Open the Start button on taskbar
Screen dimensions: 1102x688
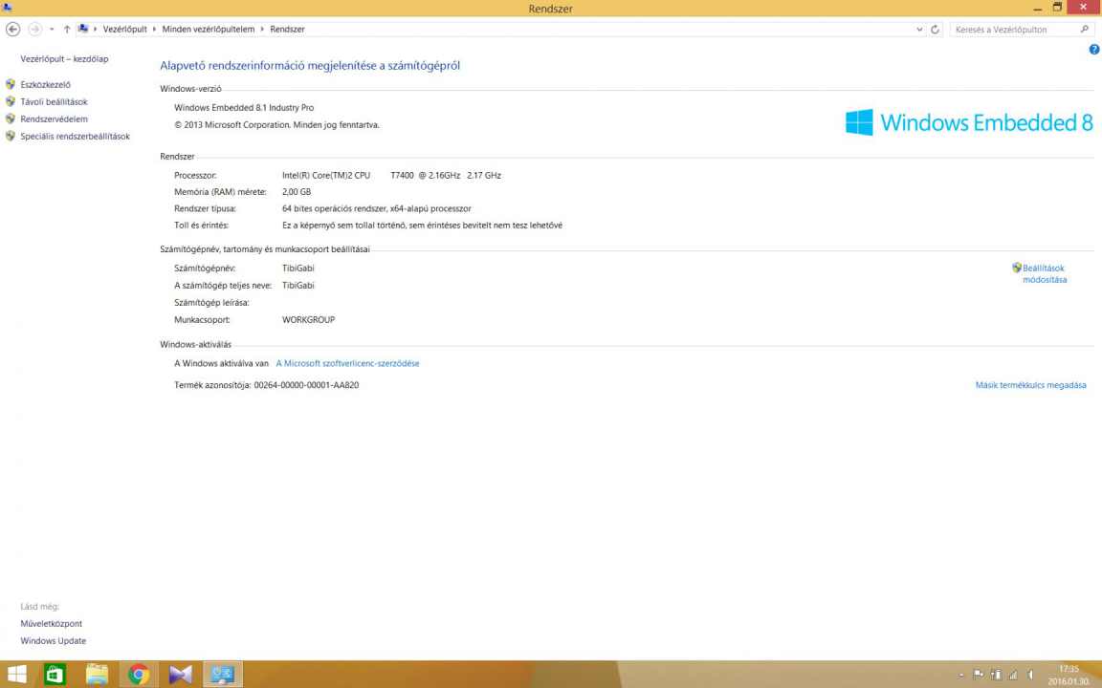pyautogui.click(x=17, y=674)
